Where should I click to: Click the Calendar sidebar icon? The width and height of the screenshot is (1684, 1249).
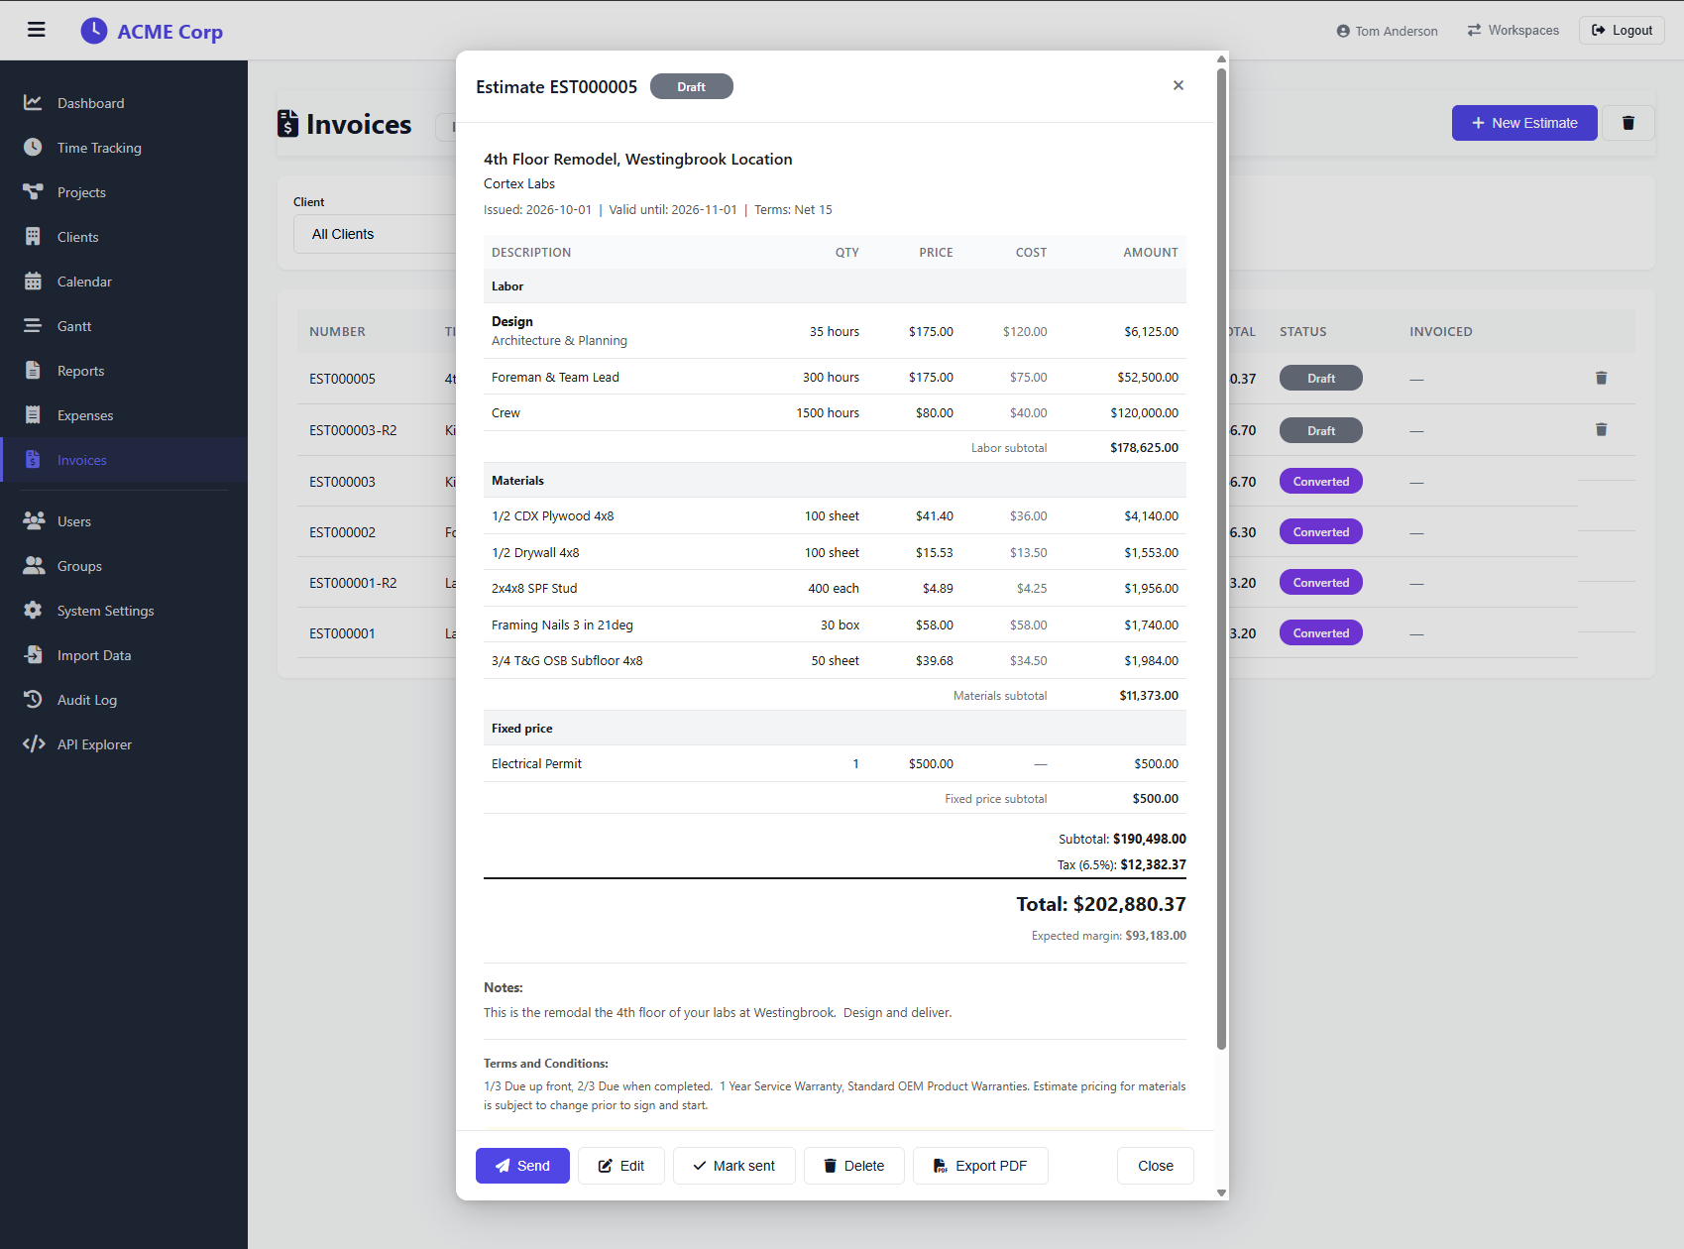click(33, 282)
